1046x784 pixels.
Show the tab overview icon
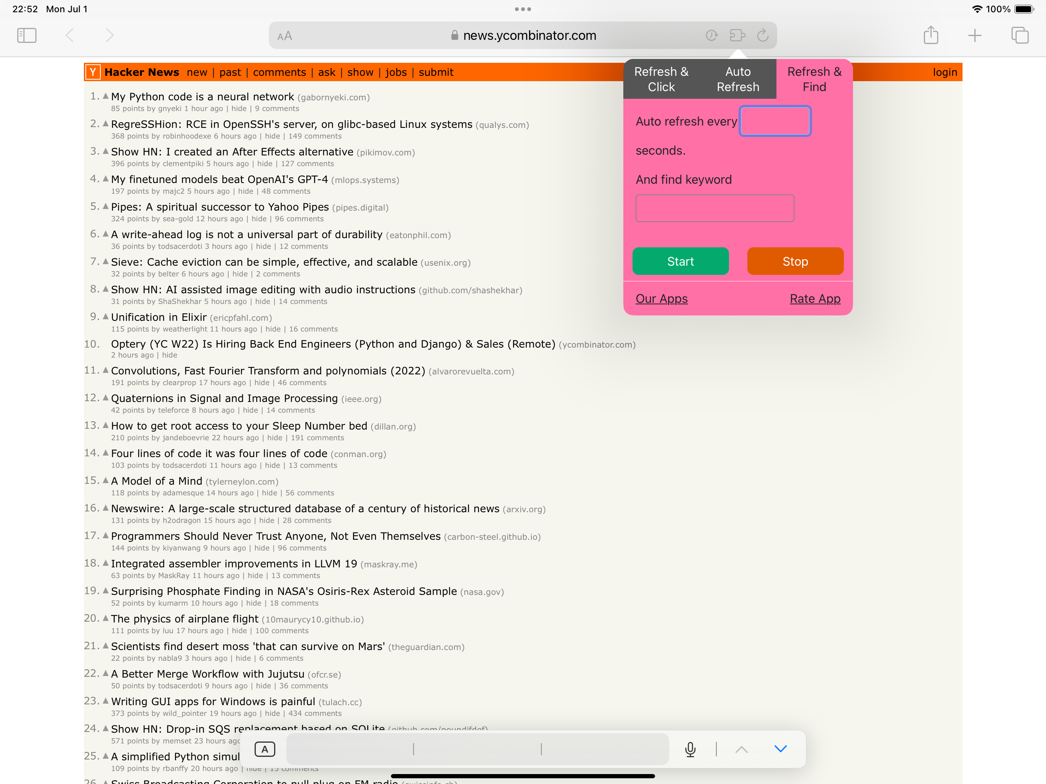pos(1020,36)
